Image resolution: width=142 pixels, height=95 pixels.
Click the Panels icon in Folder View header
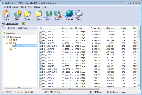(x=6, y=28)
